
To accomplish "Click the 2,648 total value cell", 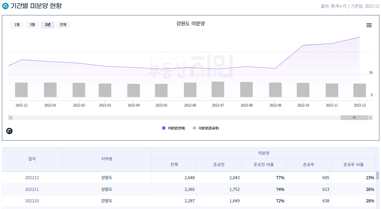I will (174, 177).
